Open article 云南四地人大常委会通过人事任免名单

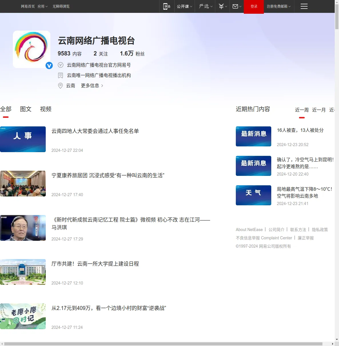click(95, 131)
